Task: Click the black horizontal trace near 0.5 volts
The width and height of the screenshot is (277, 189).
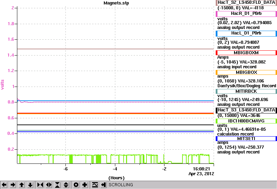Action: pos(116,125)
